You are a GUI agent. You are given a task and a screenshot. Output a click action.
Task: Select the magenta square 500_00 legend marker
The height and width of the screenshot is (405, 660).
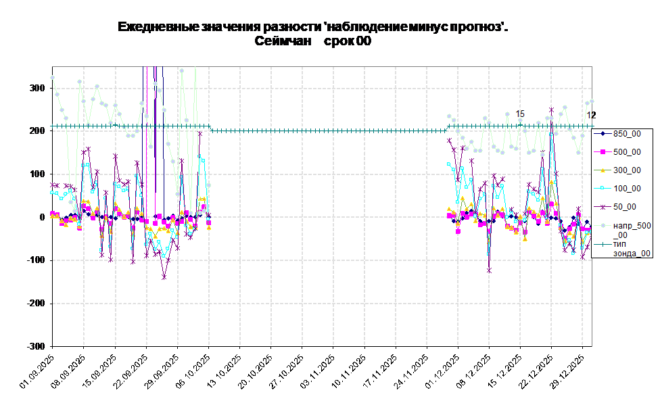pos(602,152)
